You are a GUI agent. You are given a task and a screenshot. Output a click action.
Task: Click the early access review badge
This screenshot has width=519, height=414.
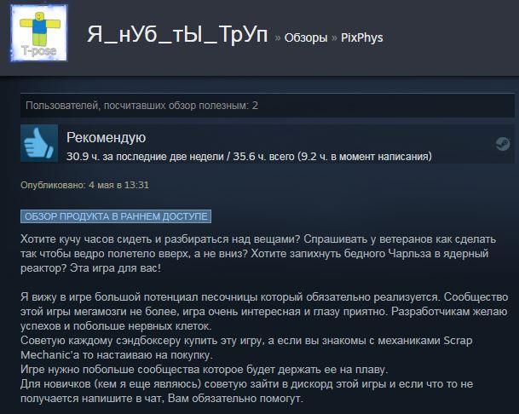point(116,216)
